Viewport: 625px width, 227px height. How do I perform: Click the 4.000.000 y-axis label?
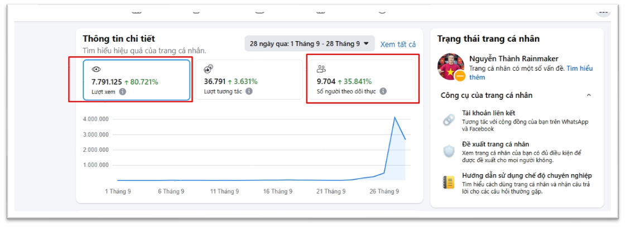95,119
